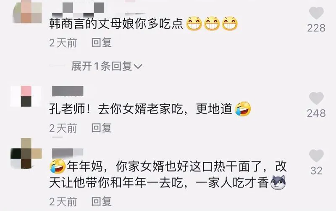
Task: Open the blurred username above the 孔老师 comment
Action: point(68,91)
